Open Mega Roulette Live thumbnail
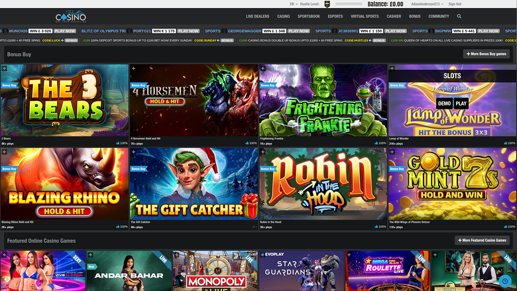The width and height of the screenshot is (517, 291). tap(388, 271)
